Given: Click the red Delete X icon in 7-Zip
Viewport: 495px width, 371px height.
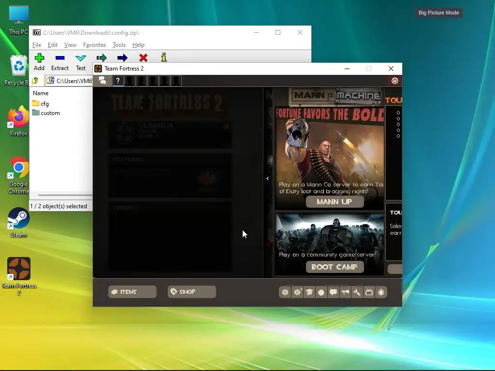Looking at the screenshot, I should coord(143,58).
